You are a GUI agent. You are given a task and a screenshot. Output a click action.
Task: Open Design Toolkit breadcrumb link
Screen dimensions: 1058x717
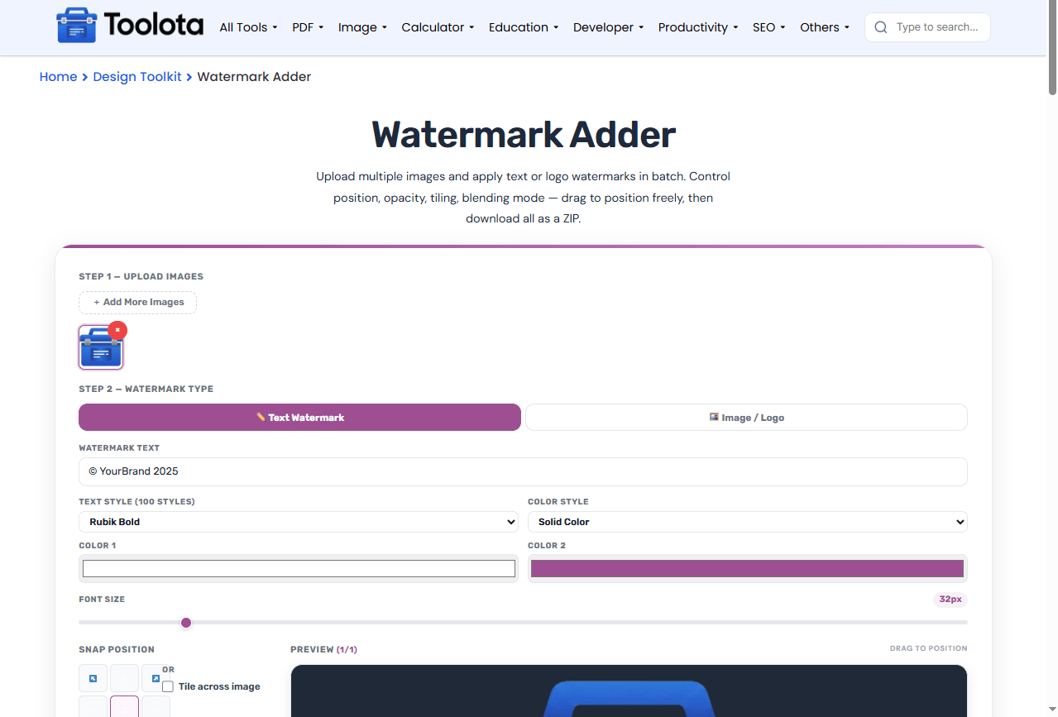[x=137, y=77]
